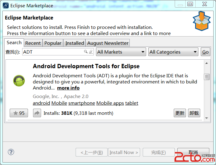Click the Installs: 381K text

pos(58,113)
